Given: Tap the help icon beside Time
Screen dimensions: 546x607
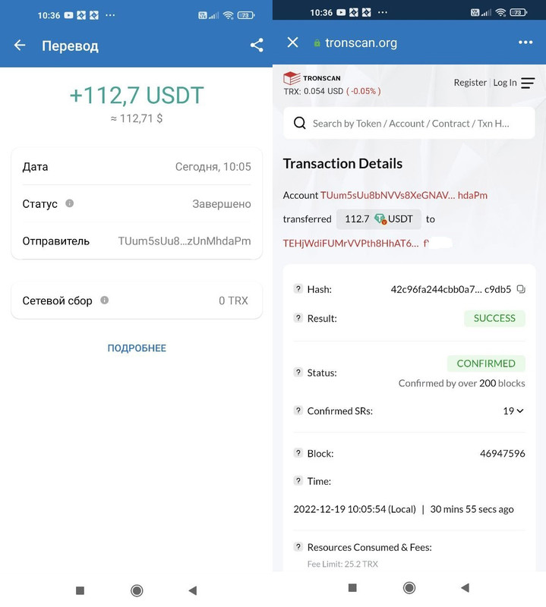Looking at the screenshot, I should point(298,481).
